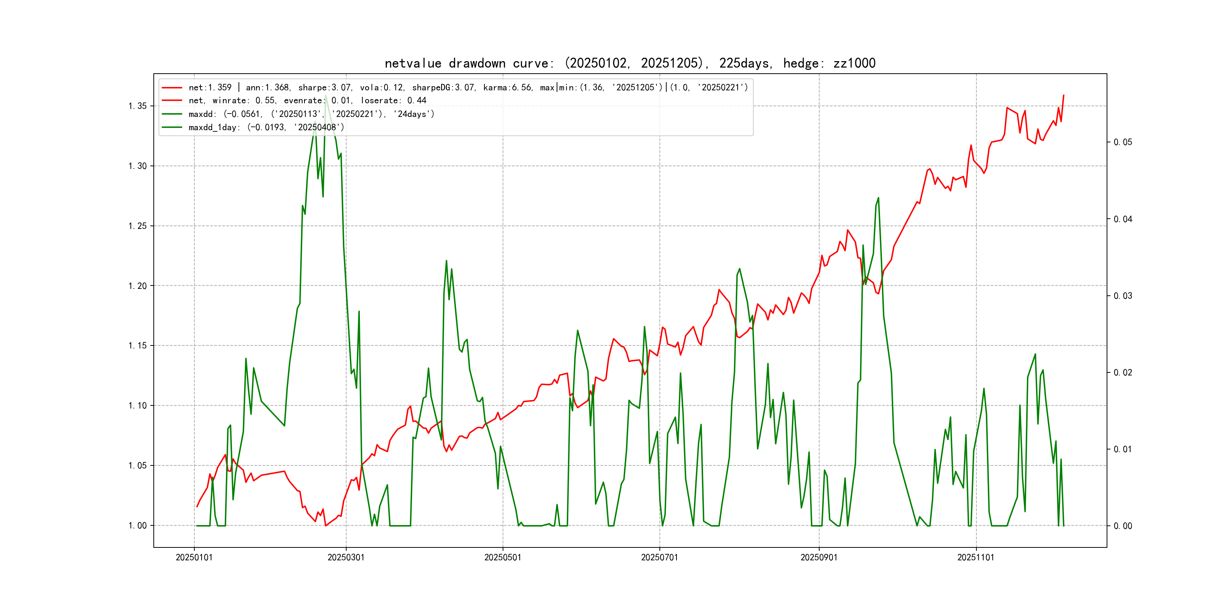Click the 20250501 x-axis date label
The height and width of the screenshot is (615, 1230).
(x=502, y=557)
